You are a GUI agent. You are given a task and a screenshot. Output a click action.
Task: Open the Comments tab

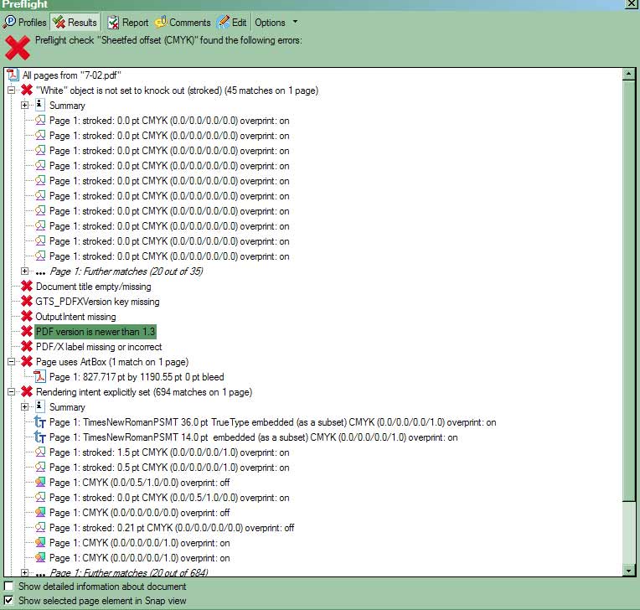183,23
